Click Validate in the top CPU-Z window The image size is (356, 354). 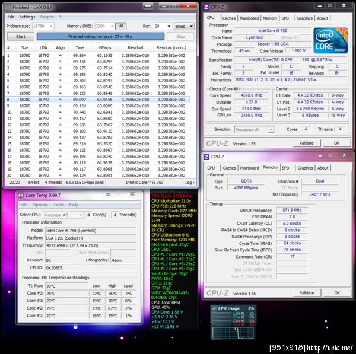tap(307, 143)
